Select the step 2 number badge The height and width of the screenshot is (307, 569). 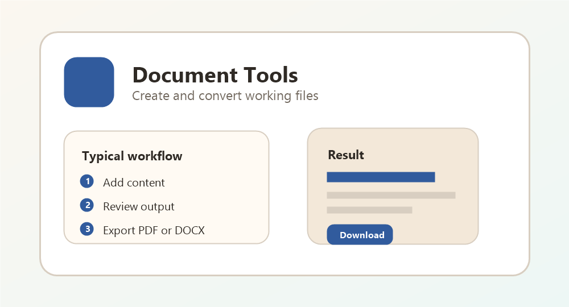[86, 205]
